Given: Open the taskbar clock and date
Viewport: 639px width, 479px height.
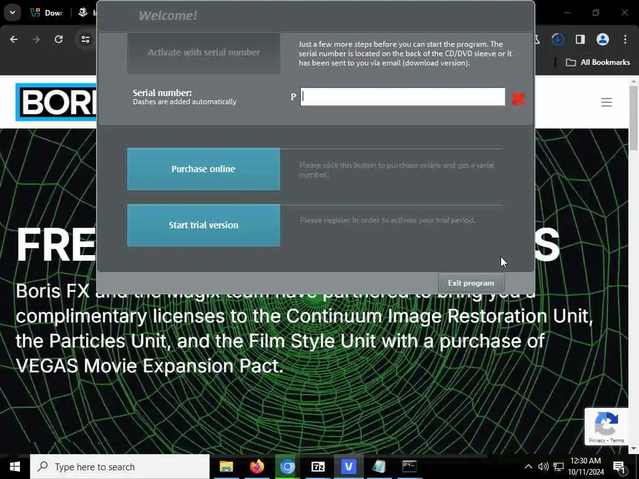Looking at the screenshot, I should tap(586, 467).
